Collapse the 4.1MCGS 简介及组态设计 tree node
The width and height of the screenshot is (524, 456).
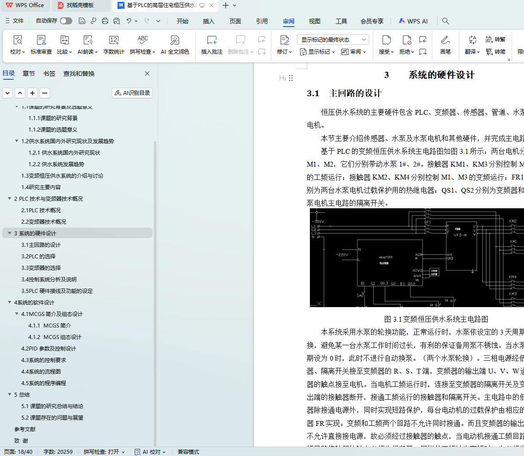coord(17,314)
